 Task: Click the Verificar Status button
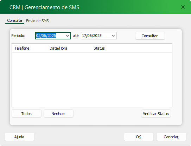[x=156, y=114]
